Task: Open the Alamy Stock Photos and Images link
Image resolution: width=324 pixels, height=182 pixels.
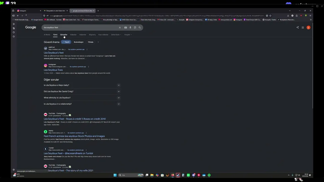Action: point(74,136)
